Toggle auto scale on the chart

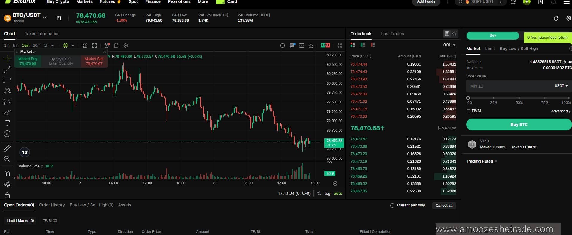338,194
